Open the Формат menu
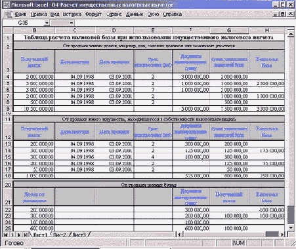 [93, 14]
